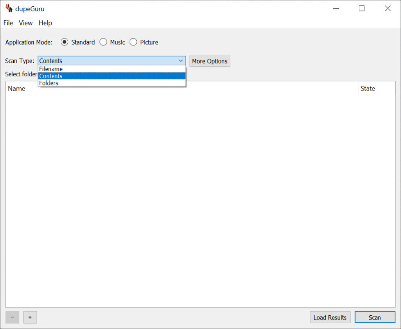Add a folder with the plus button

[30, 317]
